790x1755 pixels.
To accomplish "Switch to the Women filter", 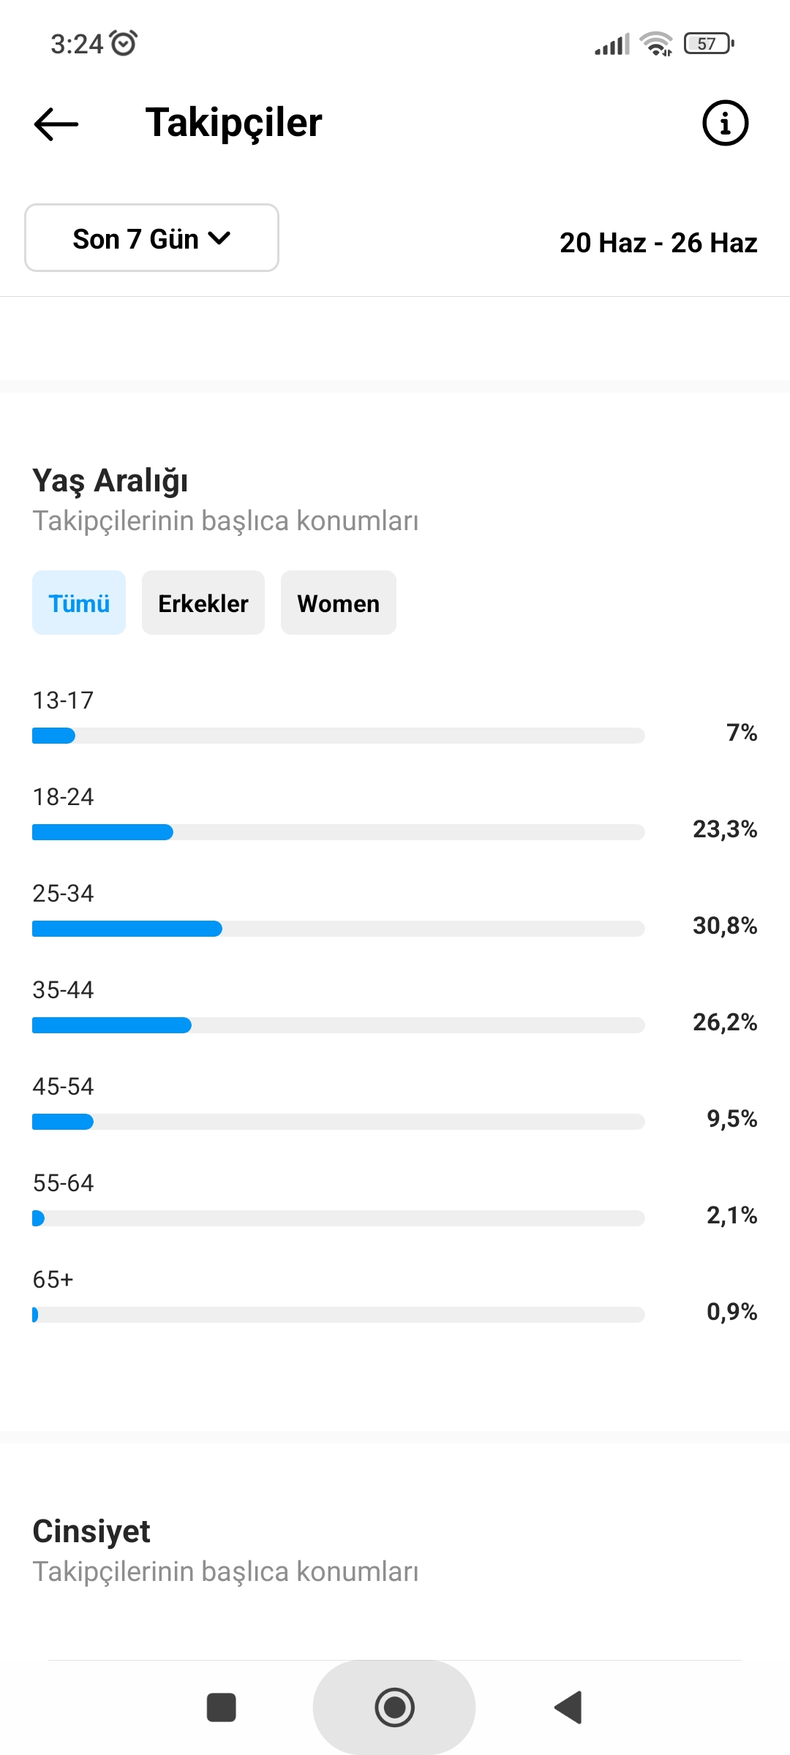I will point(339,603).
